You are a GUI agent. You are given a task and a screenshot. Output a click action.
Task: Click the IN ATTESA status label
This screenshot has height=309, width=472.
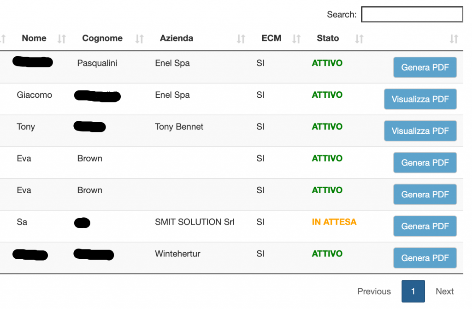pyautogui.click(x=334, y=222)
